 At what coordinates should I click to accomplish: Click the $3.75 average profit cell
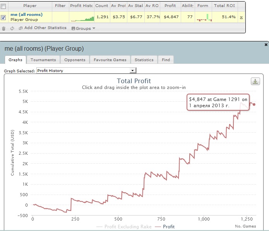tap(119, 17)
